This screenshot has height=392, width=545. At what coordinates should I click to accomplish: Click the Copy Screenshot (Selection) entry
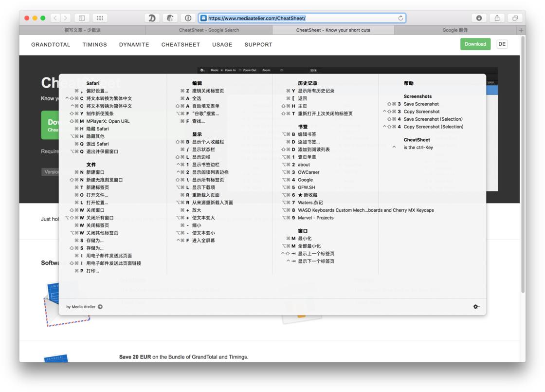click(433, 127)
